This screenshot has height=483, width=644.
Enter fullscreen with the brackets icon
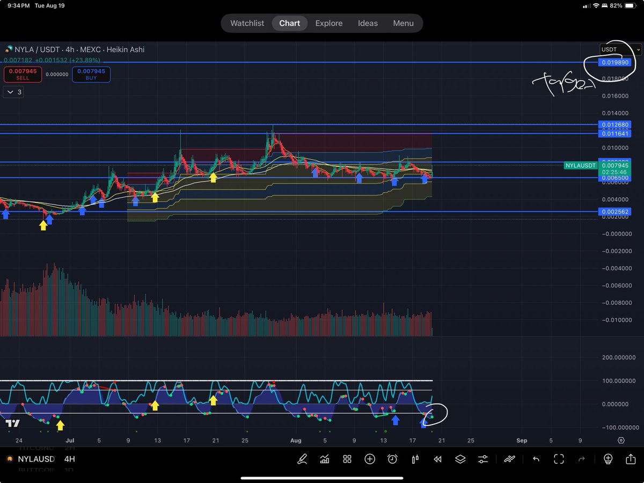click(559, 459)
